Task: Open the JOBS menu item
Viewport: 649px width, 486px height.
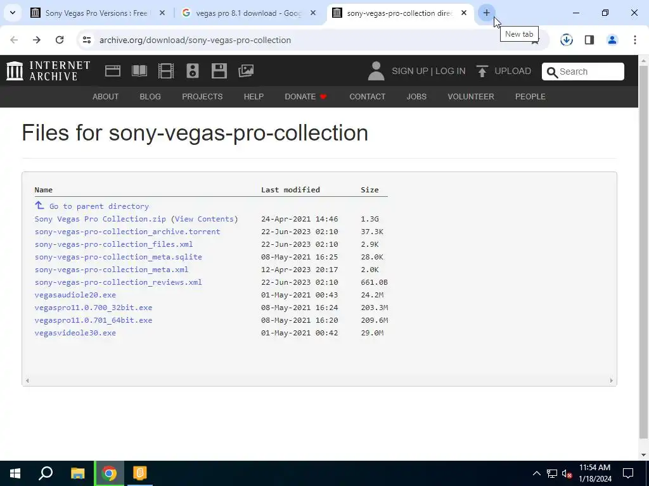Action: (x=416, y=97)
